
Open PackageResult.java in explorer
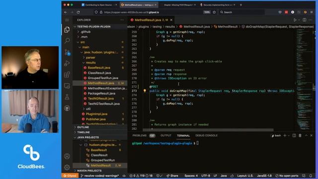101,93
